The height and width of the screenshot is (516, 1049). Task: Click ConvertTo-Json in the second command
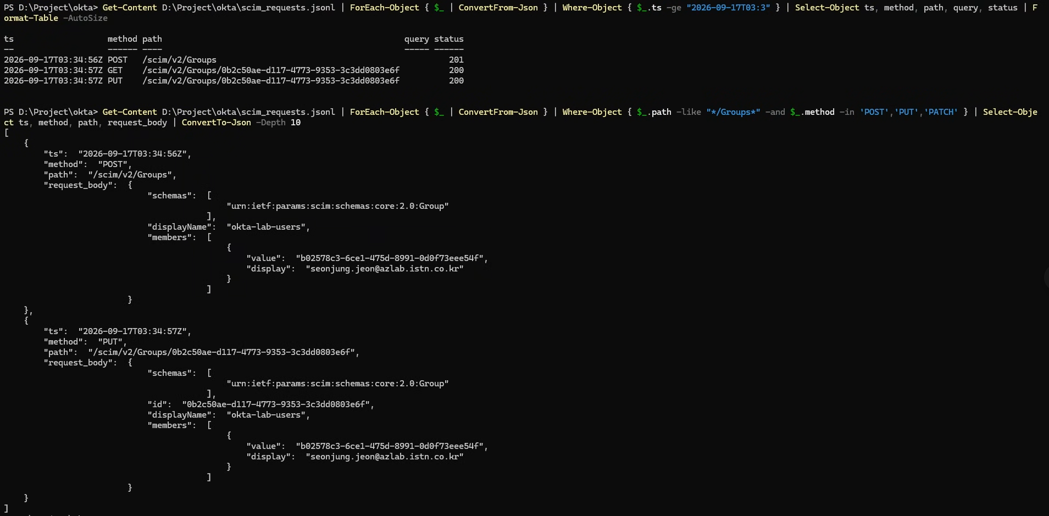pyautogui.click(x=217, y=123)
